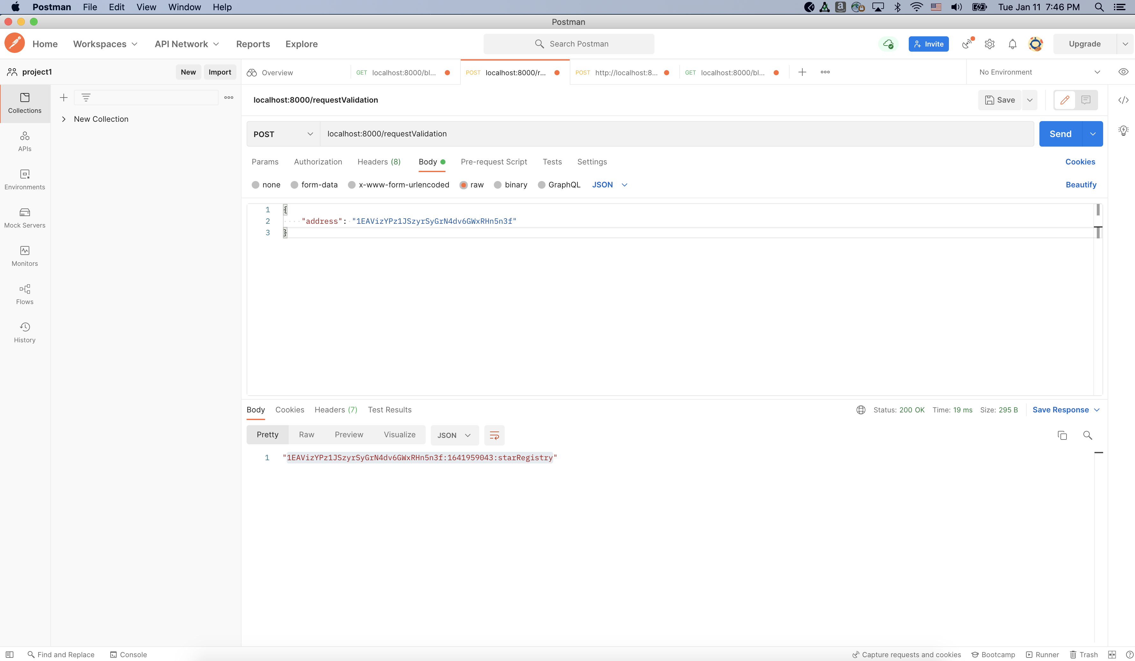Open the Flows sidebar section
This screenshot has height=661, width=1135.
coord(25,295)
